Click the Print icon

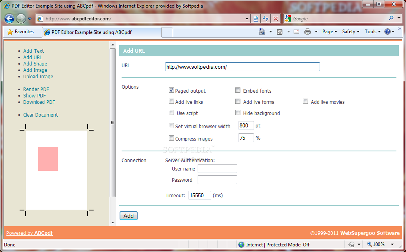click(x=307, y=32)
